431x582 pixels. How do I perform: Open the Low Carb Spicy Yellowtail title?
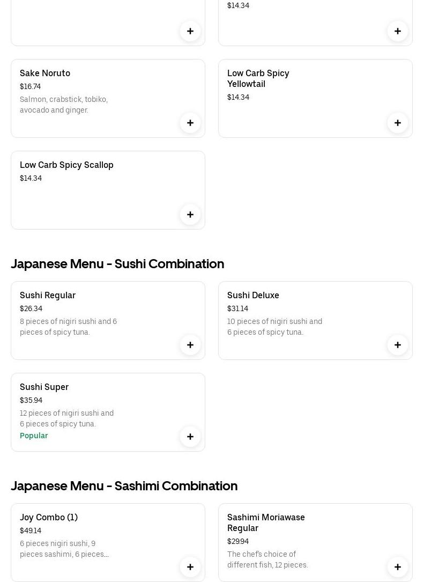pos(258,78)
